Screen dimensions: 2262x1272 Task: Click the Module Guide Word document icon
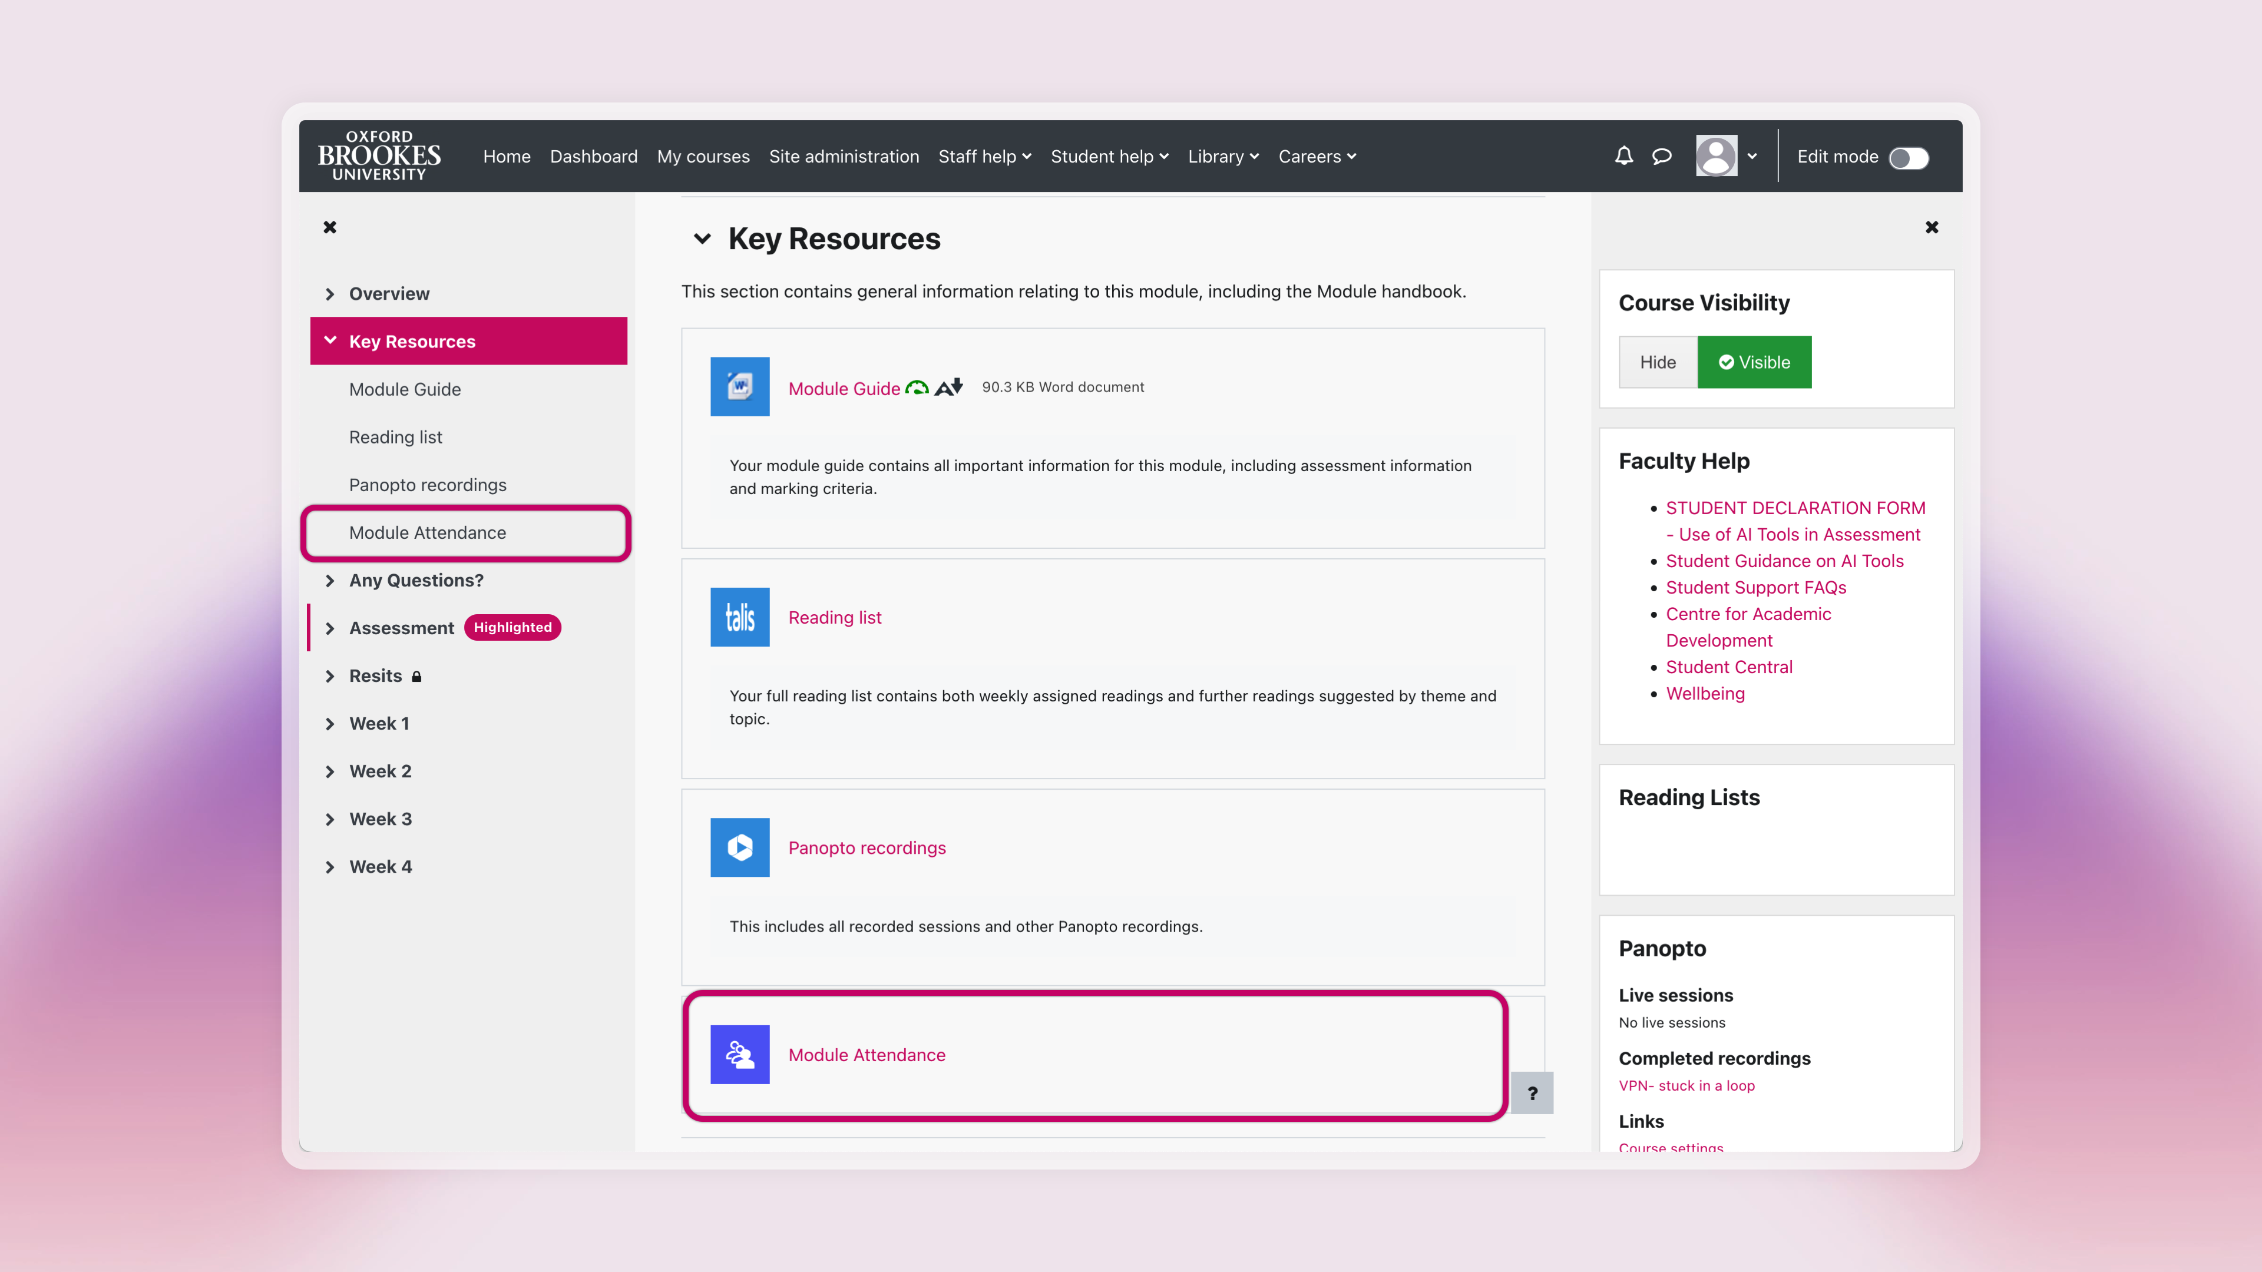pos(739,386)
